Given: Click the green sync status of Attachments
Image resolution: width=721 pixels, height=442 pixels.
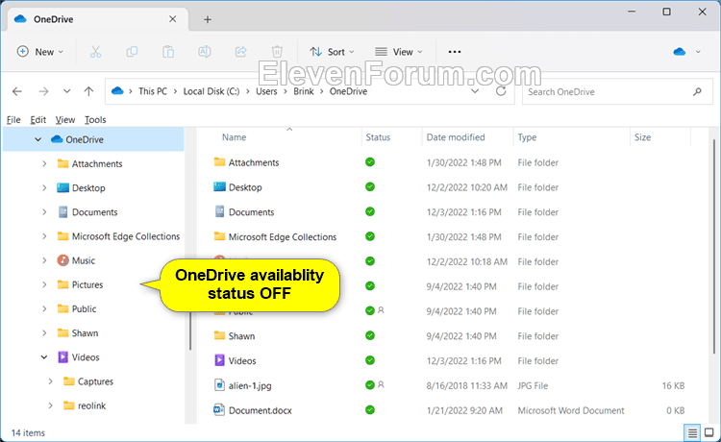Looking at the screenshot, I should pyautogui.click(x=370, y=162).
